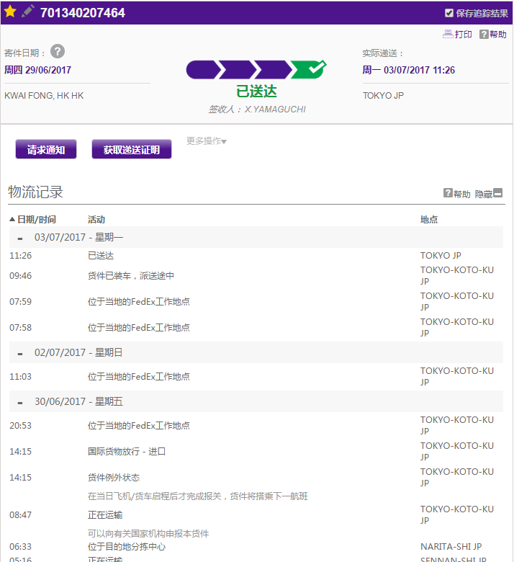Click the 地点 column header
This screenshot has width=514, height=562.
(x=429, y=219)
